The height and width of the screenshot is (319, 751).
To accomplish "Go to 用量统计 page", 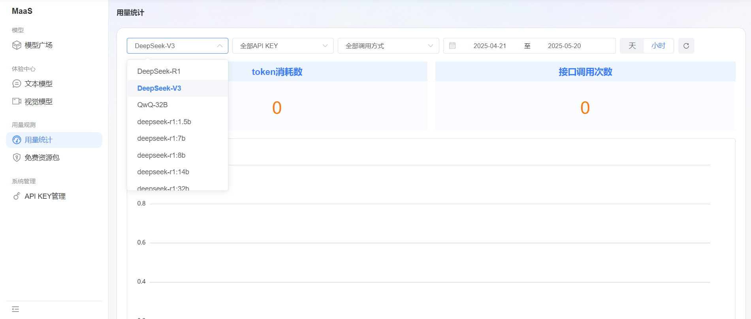I will pos(54,140).
